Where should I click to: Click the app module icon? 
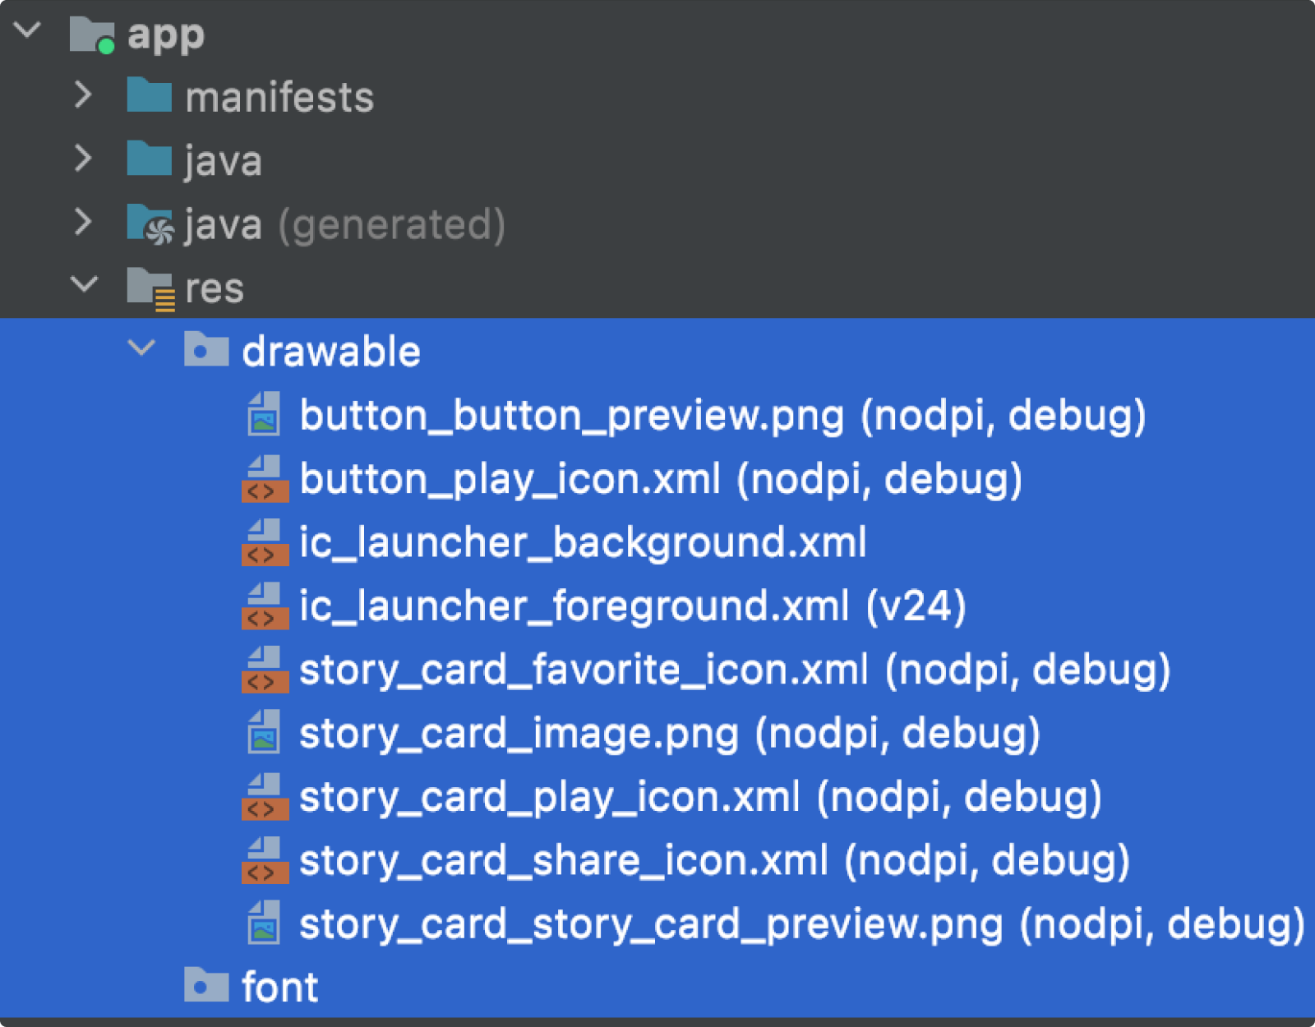(x=92, y=35)
